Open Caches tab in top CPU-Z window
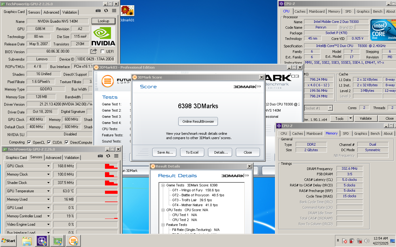 (300, 11)
